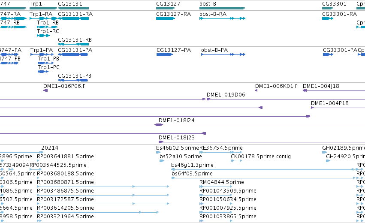Click EST RP001033865.5prime
Screen dimensions: 365x223
click(x=216, y=221)
